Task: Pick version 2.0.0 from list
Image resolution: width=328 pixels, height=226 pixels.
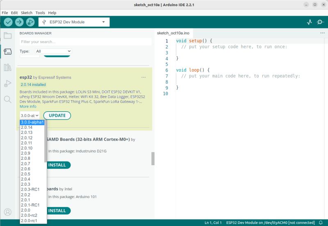Action: pyautogui.click(x=32, y=210)
